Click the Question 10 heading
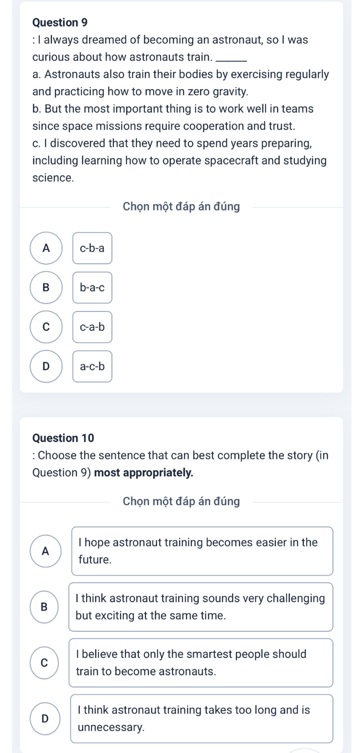 click(x=63, y=438)
